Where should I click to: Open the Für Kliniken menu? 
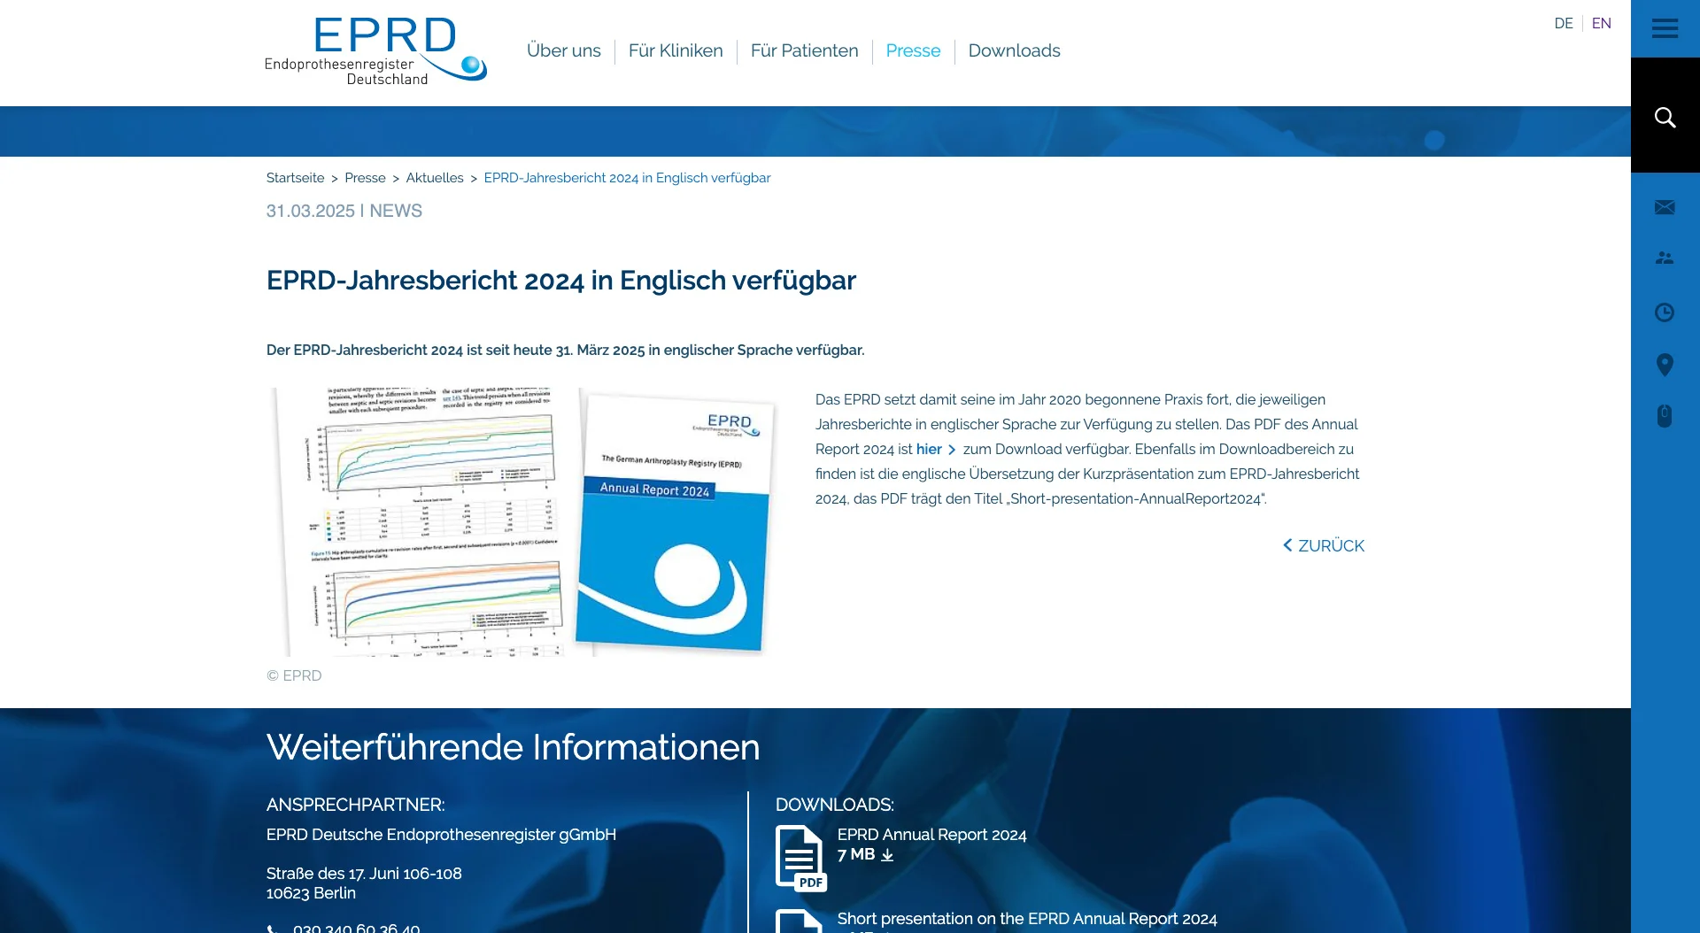pyautogui.click(x=676, y=51)
